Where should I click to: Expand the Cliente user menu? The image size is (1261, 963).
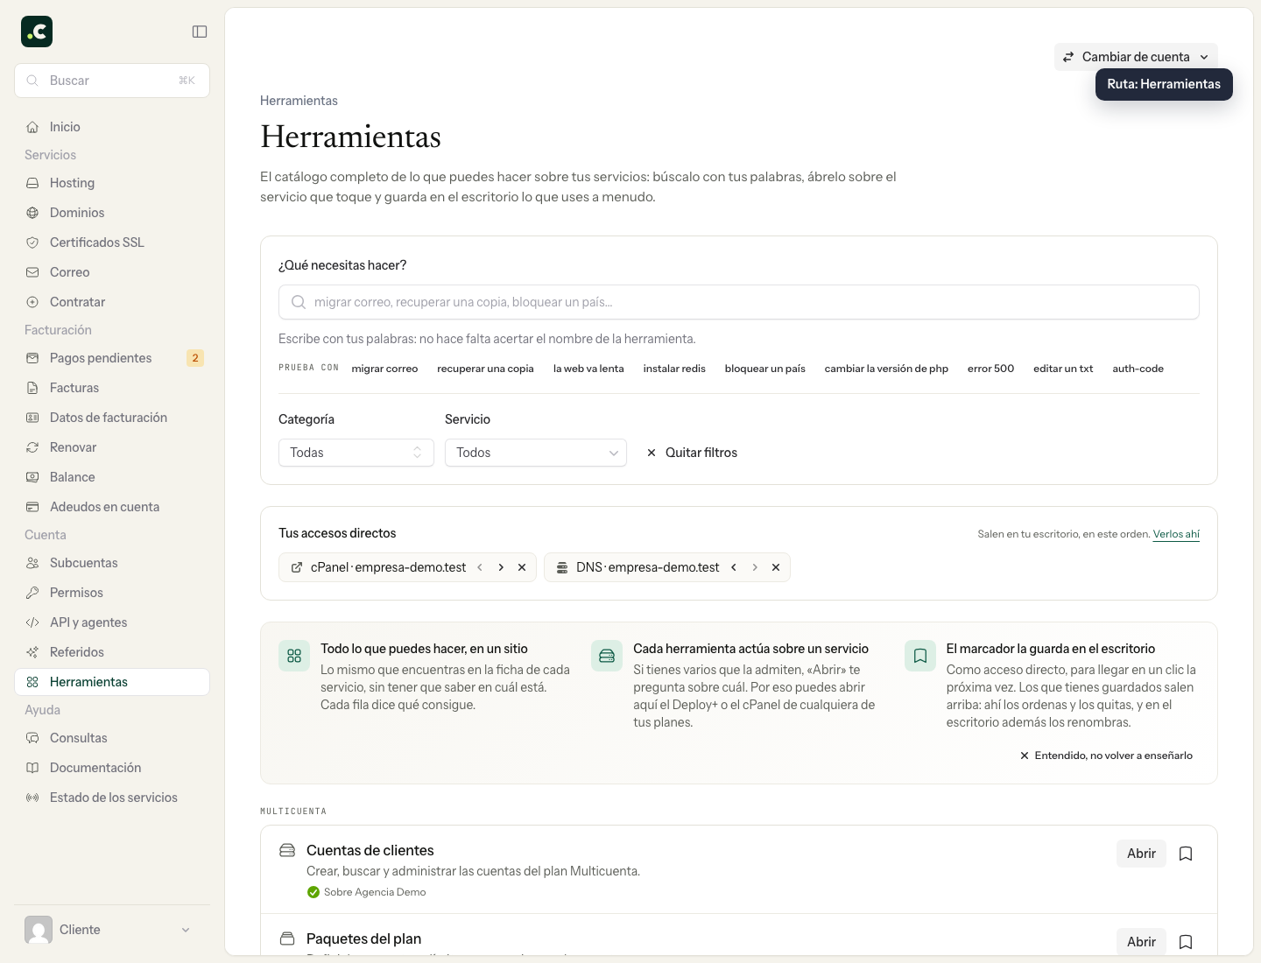coord(112,930)
